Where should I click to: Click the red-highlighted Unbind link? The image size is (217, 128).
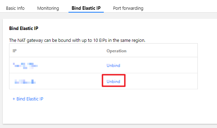[113, 82]
